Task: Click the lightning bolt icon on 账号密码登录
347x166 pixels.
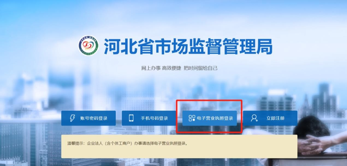Action: (x=72, y=118)
